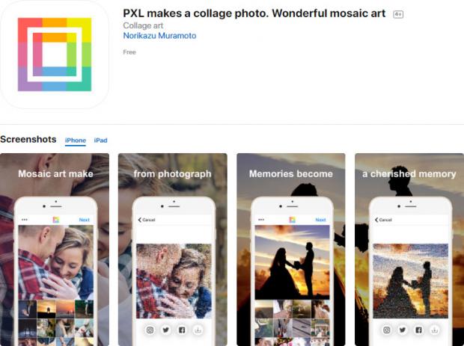View the 'Memories become' screenshot
This screenshot has width=464, height=346.
pos(291,250)
